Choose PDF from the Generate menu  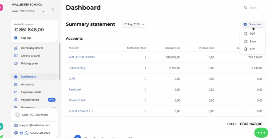[252, 34]
